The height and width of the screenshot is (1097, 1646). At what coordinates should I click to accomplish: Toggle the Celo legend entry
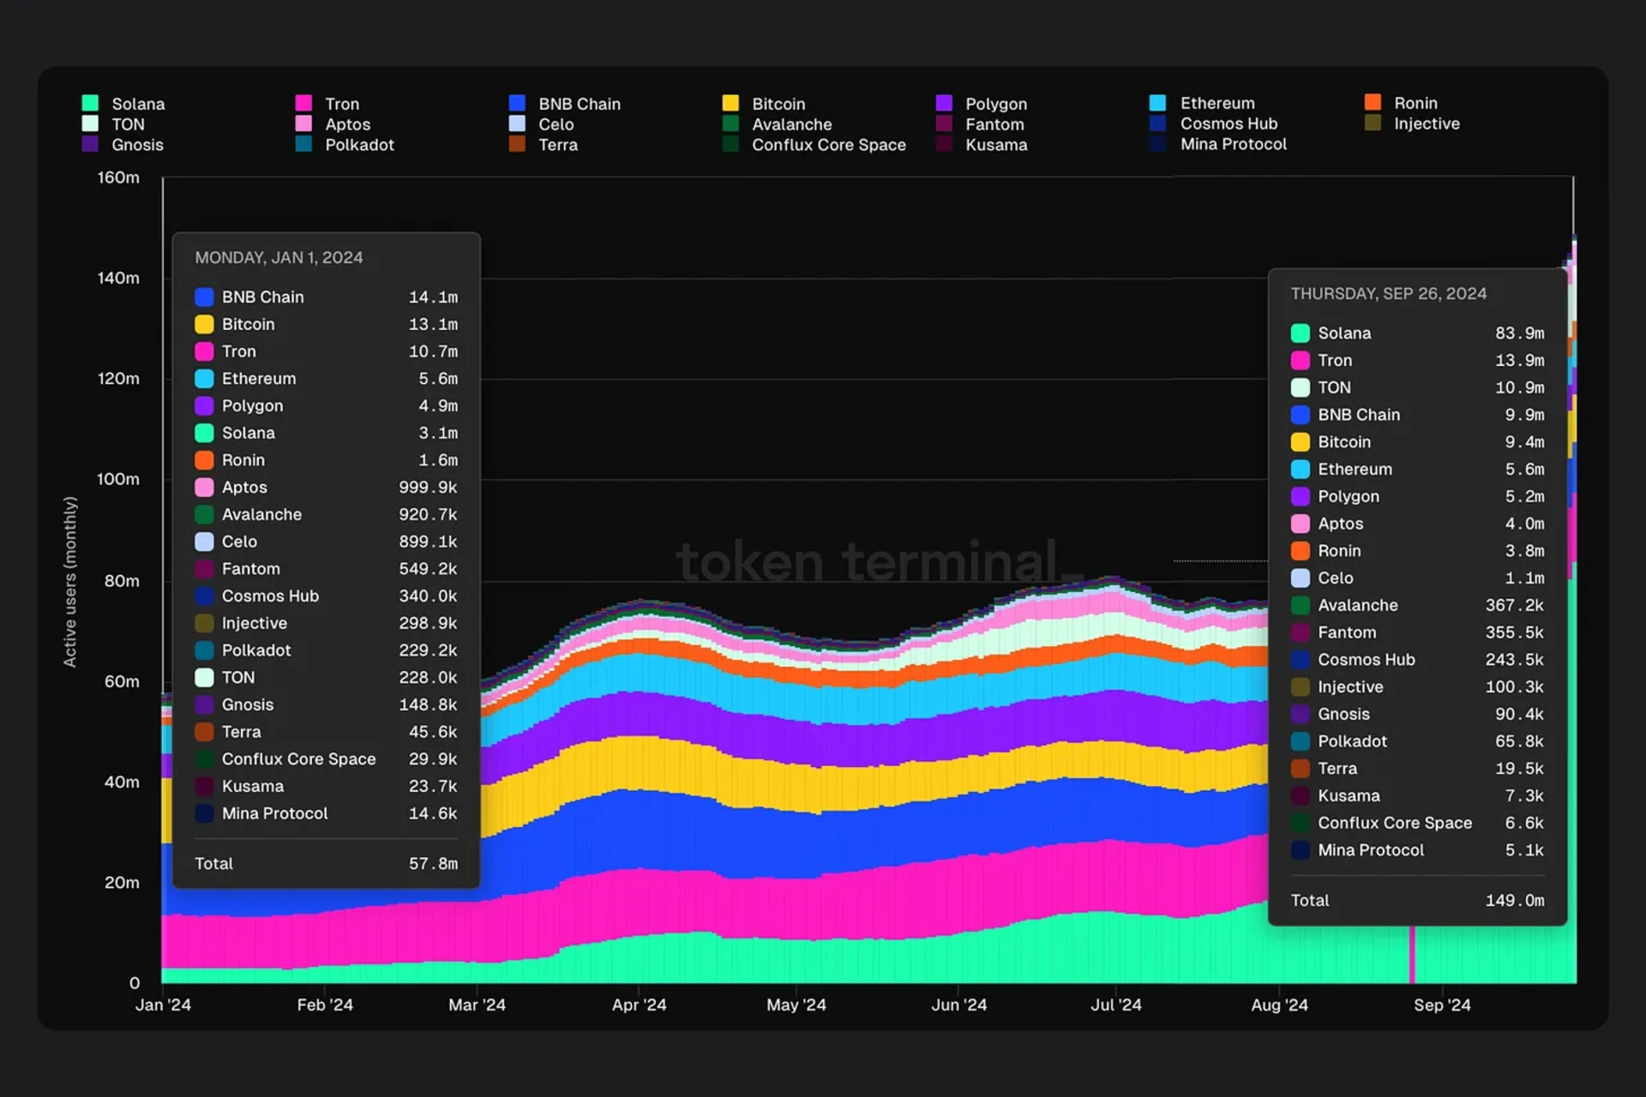(541, 124)
